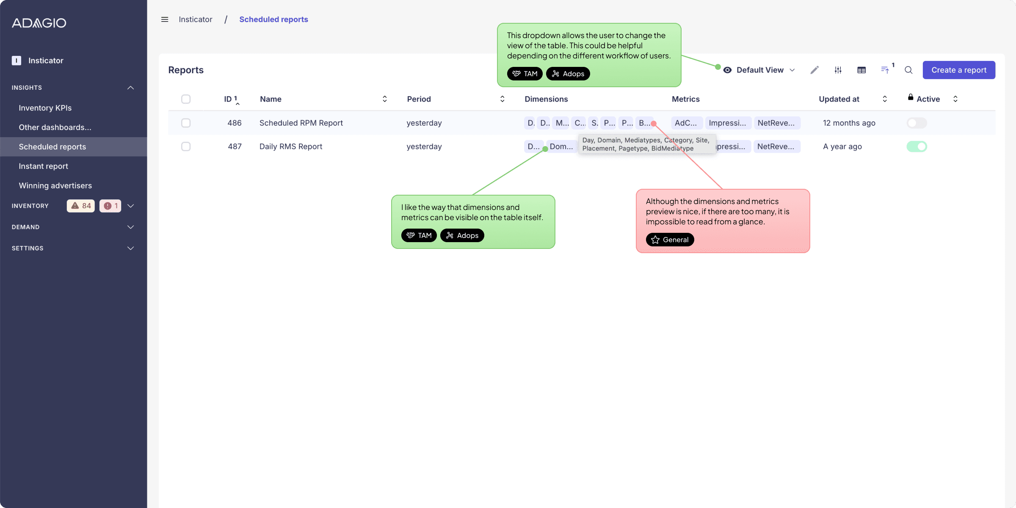Sort by the Updated at column
The height and width of the screenshot is (508, 1016).
(884, 99)
